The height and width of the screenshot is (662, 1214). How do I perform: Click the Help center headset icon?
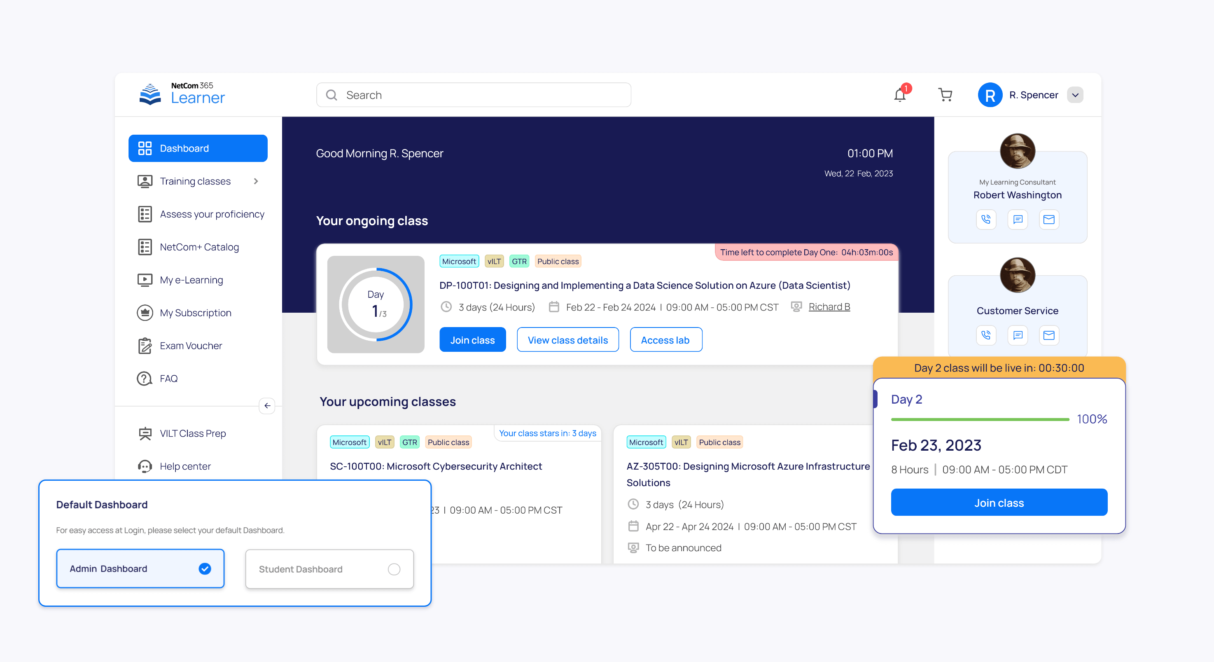[x=145, y=466]
